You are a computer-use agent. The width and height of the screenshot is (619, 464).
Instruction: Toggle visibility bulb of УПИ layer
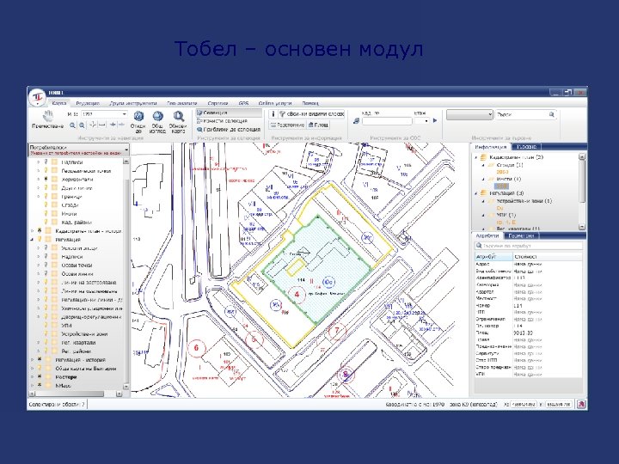point(46,326)
